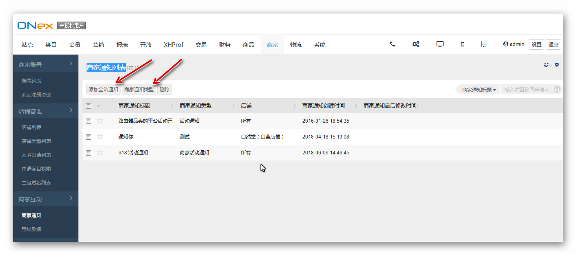Image resolution: width=576 pixels, height=255 pixels.
Task: Switch to the 会员 menu
Action: (x=75, y=45)
